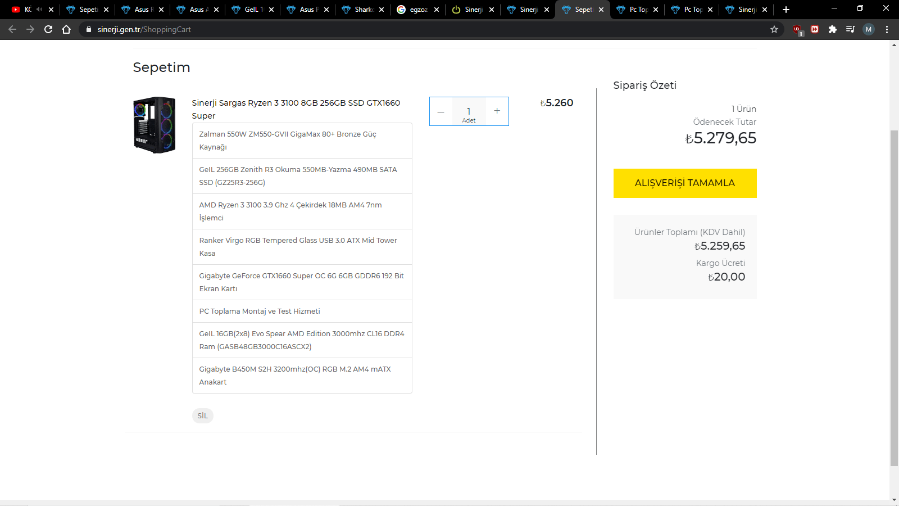Screen dimensions: 899x506
Task: Close the YouTube tab
Action: point(51,10)
